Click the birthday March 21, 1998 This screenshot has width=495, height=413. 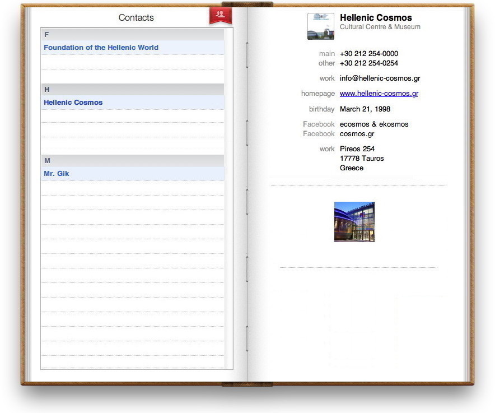tap(365, 109)
